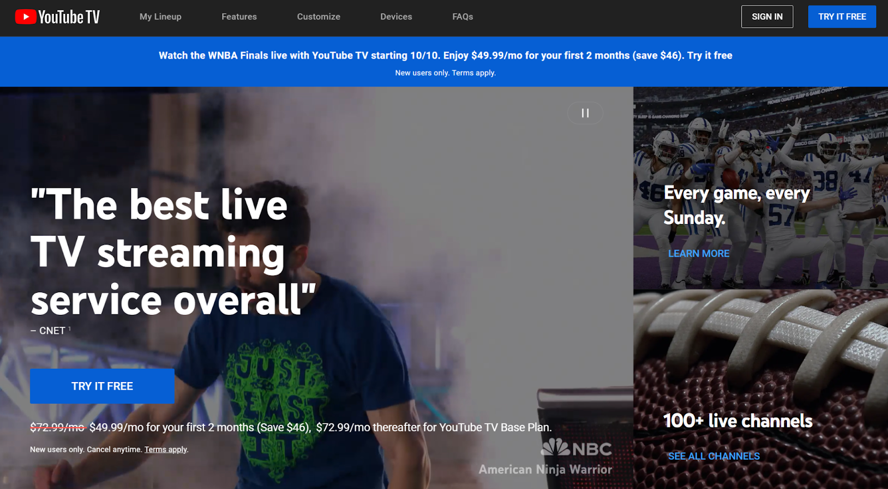This screenshot has width=888, height=489.
Task: Click SEE ALL CHANNELS link
Action: click(714, 456)
